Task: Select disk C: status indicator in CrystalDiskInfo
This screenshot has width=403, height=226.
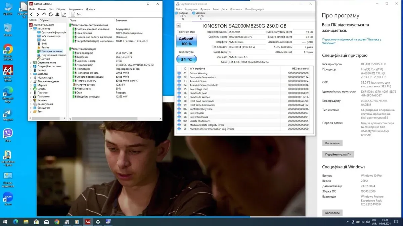Action: coord(200,16)
